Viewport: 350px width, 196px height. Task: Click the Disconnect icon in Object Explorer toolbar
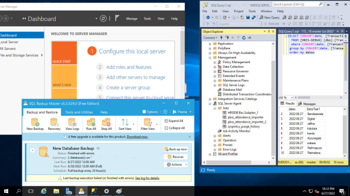click(227, 38)
